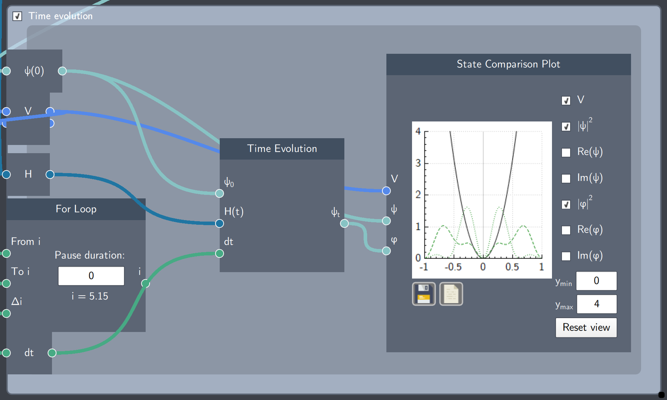Click the ψt output port of Time Evolution
The image size is (667, 400).
(344, 223)
